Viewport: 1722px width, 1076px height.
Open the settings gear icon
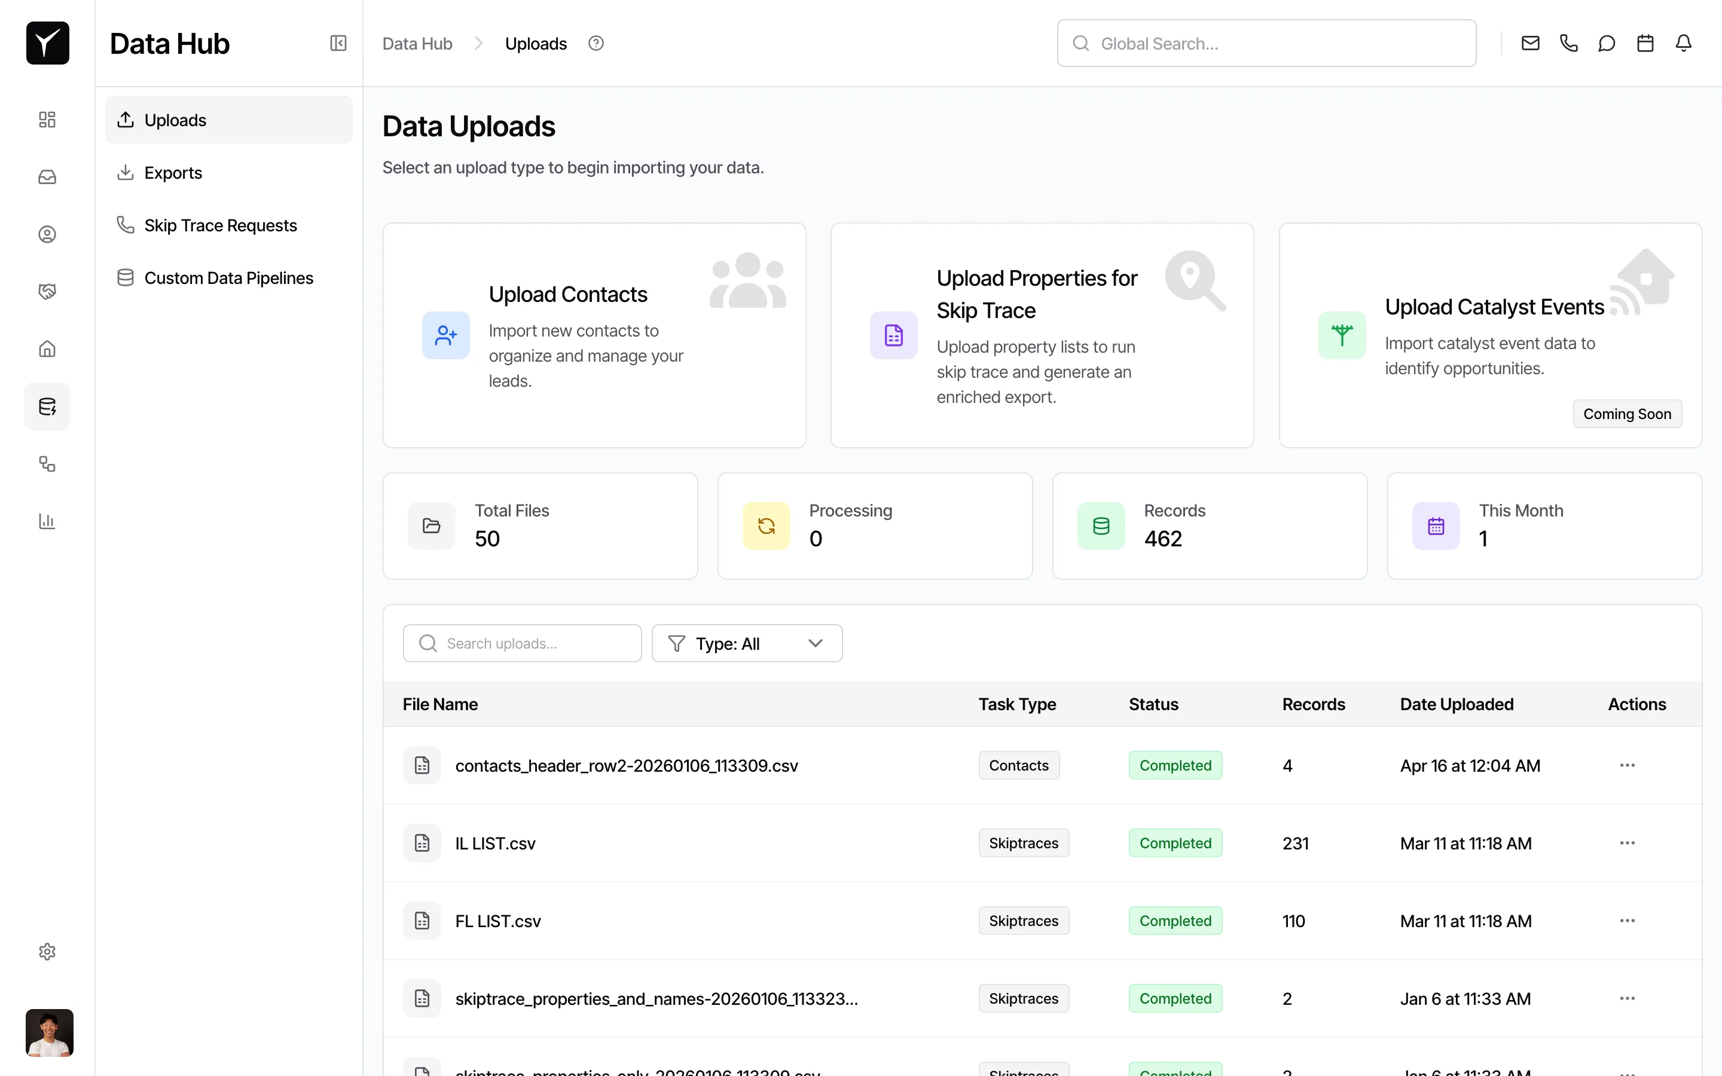47,952
